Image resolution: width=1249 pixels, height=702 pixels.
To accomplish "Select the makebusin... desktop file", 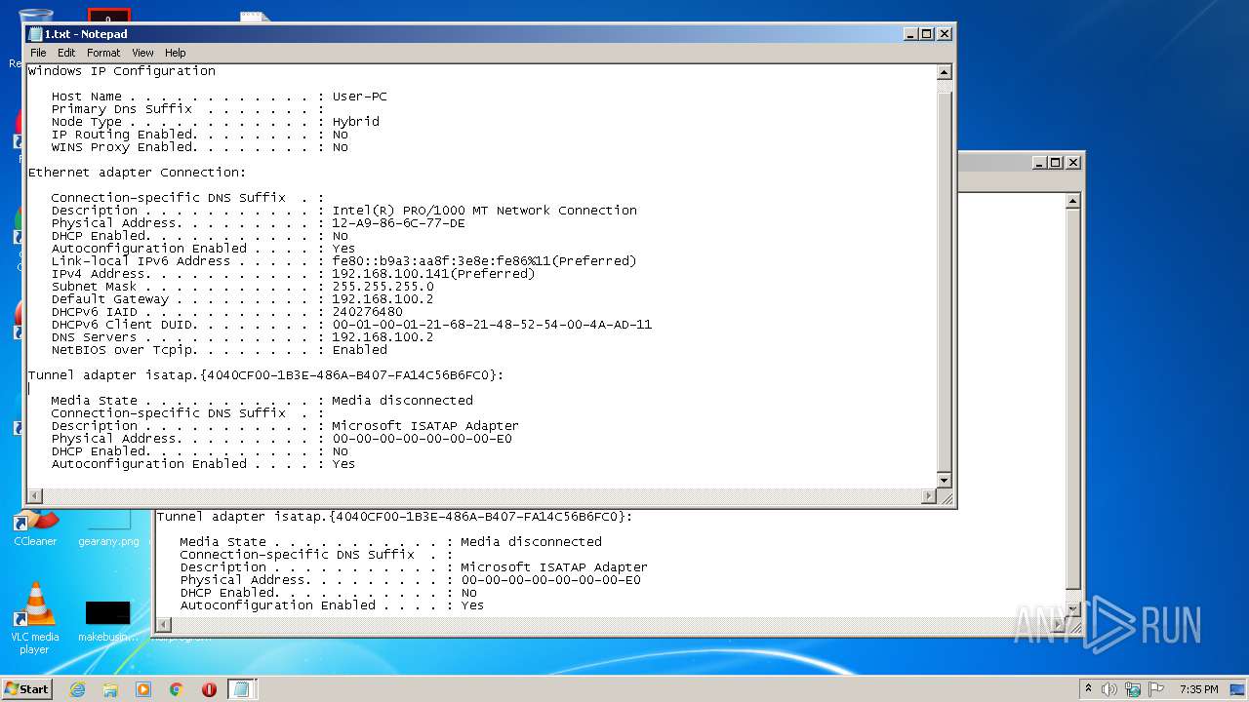I will [107, 621].
